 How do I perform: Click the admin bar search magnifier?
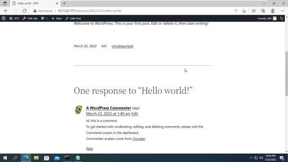281,18
